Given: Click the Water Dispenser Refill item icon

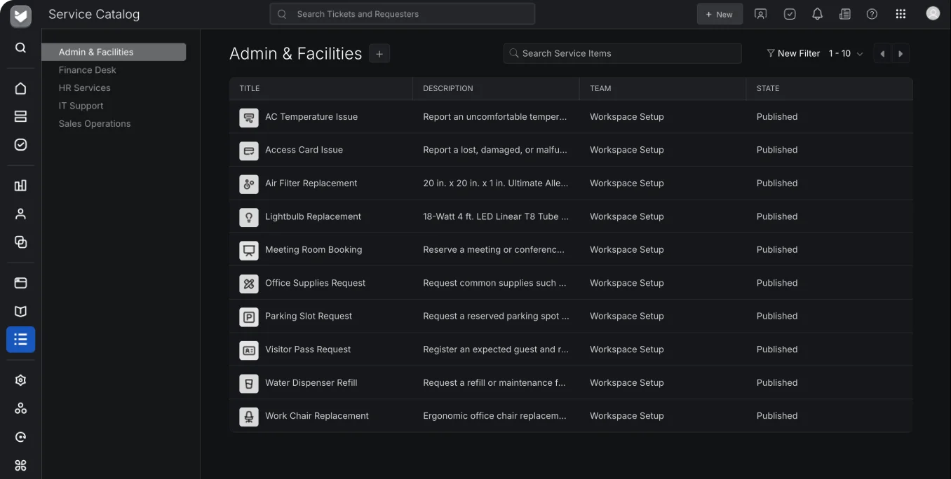Looking at the screenshot, I should pos(249,383).
